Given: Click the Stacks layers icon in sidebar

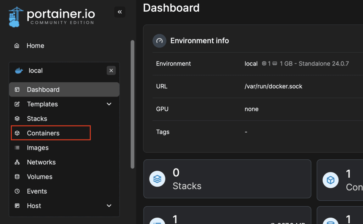Looking at the screenshot, I should tap(17, 119).
